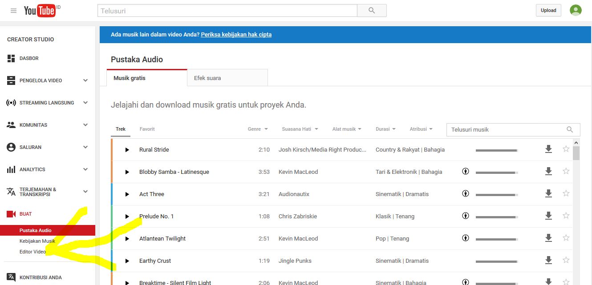Show attribution info for Prelude No. 1
The image size is (592, 285).
pos(466,216)
